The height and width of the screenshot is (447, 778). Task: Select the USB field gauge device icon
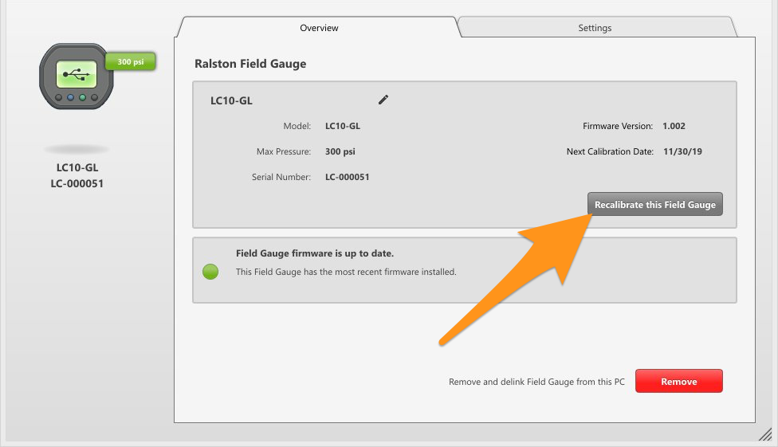(77, 76)
